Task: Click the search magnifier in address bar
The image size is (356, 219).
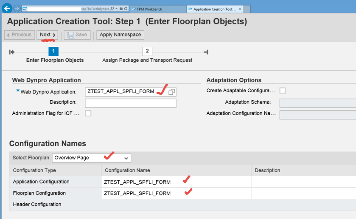Action: (x=112, y=8)
